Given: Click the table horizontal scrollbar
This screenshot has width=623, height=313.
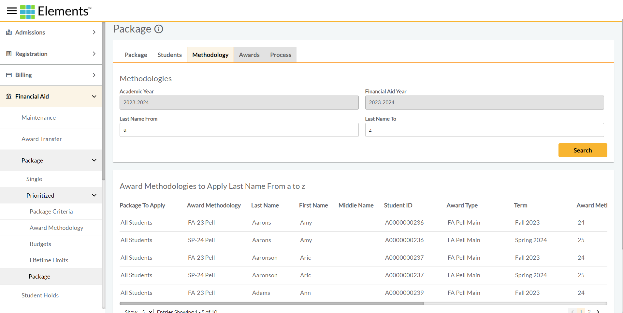Looking at the screenshot, I should point(272,304).
